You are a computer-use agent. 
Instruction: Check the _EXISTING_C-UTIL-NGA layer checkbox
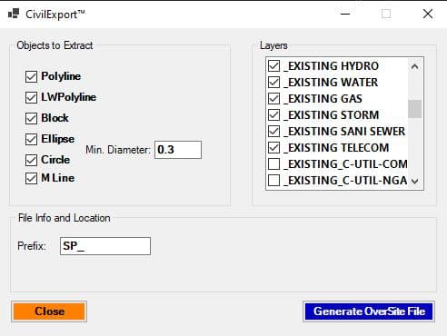(x=274, y=181)
